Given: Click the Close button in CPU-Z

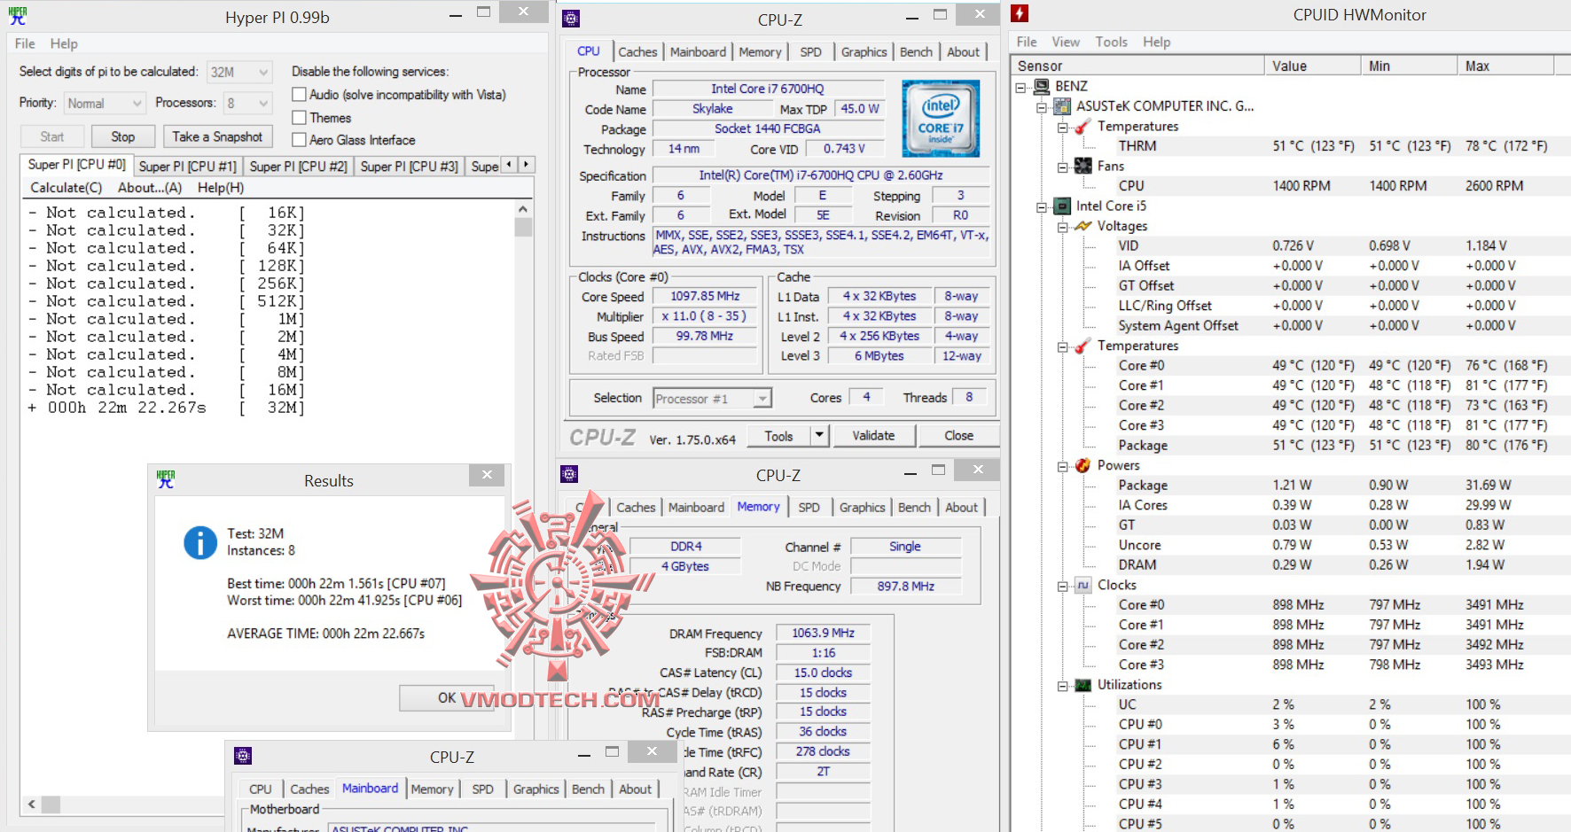Looking at the screenshot, I should pyautogui.click(x=958, y=435).
